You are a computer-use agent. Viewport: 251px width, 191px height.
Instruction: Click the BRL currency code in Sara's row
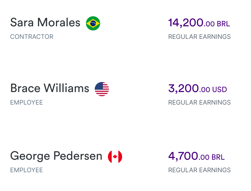click(x=223, y=24)
